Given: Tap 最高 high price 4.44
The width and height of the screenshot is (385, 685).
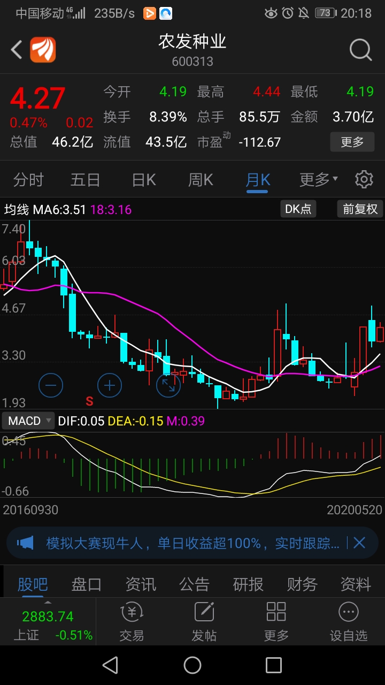Looking at the screenshot, I should click(267, 92).
